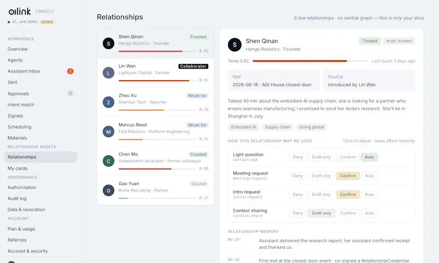Screen dimensions: 439x263
Task: Click Marcus Reed's avatar icon
Action: pos(108,132)
